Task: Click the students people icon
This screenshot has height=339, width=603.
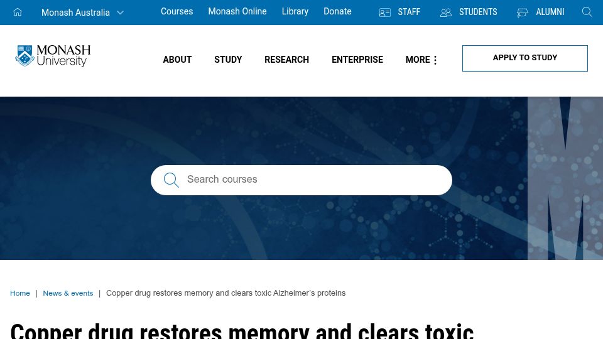Action: pos(446,13)
